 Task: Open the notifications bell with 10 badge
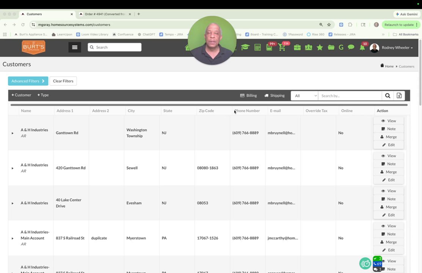pos(362,47)
